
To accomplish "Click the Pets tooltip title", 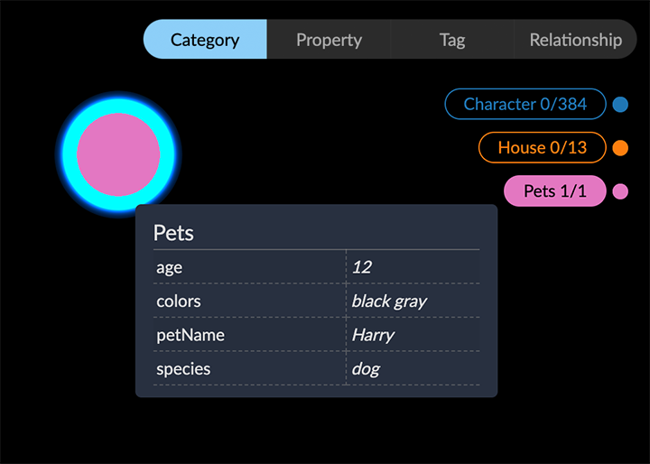I will click(x=173, y=233).
